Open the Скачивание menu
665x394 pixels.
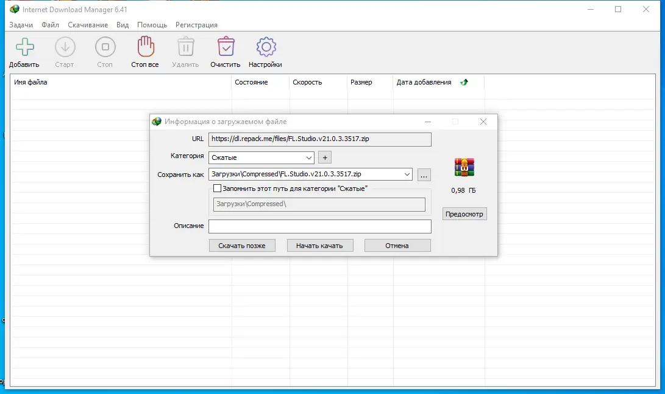tap(88, 25)
